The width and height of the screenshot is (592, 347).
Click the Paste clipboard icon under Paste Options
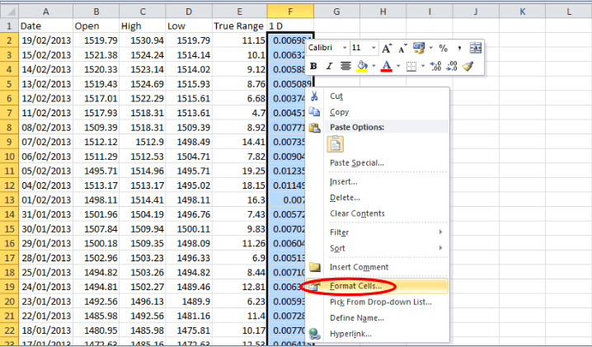click(x=336, y=144)
